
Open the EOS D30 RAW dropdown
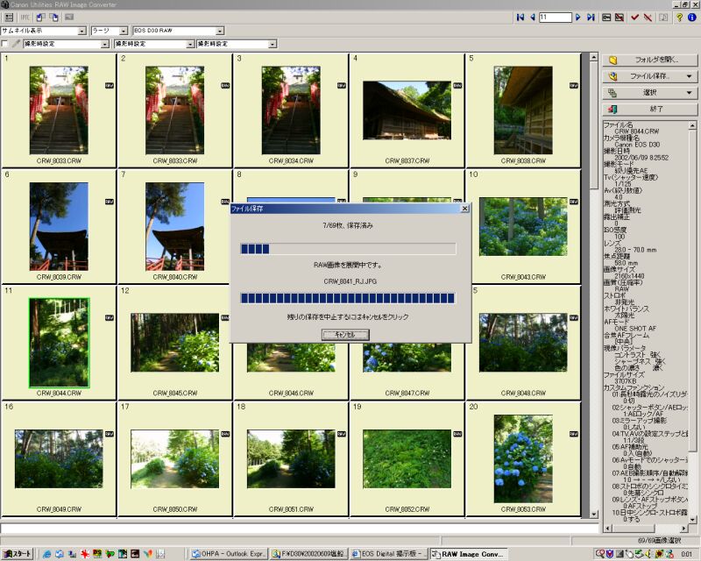coord(219,31)
